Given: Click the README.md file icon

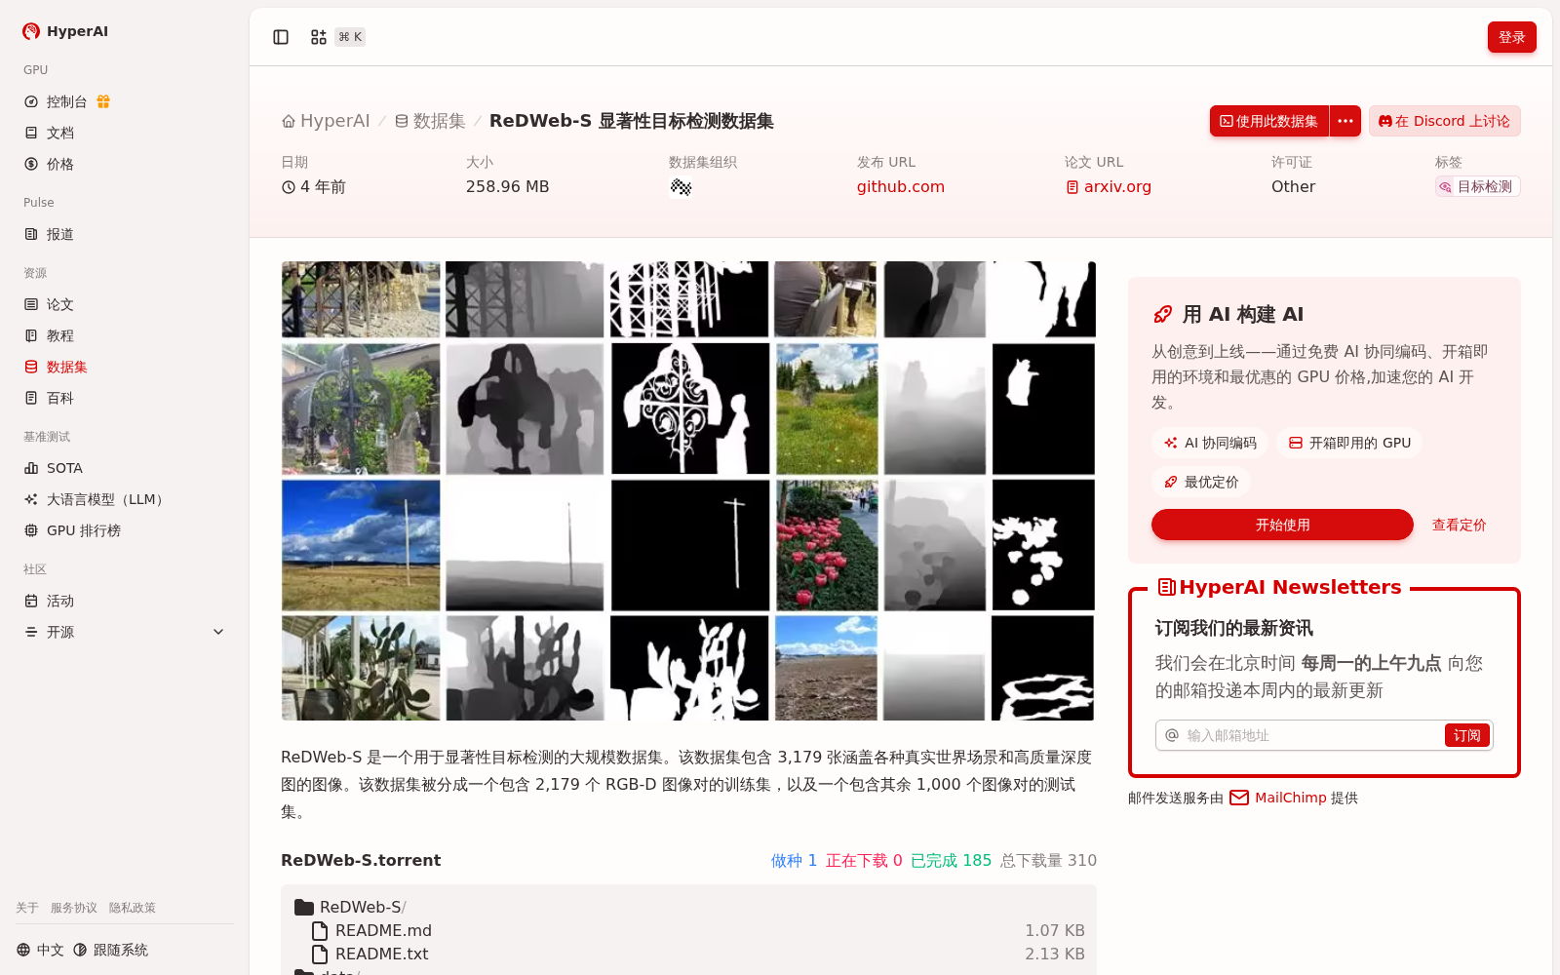Looking at the screenshot, I should [x=320, y=930].
